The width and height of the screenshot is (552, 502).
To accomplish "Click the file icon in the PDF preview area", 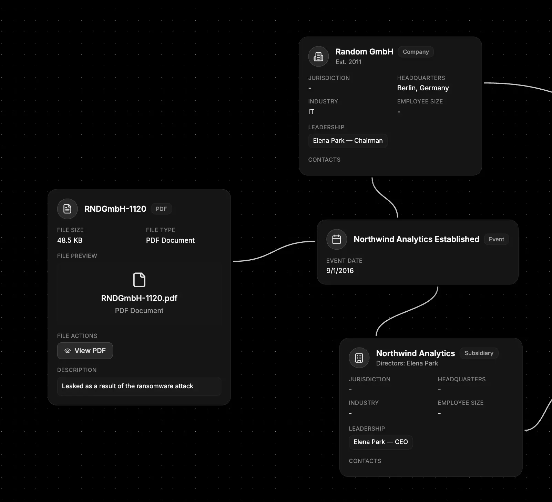I will 139,280.
